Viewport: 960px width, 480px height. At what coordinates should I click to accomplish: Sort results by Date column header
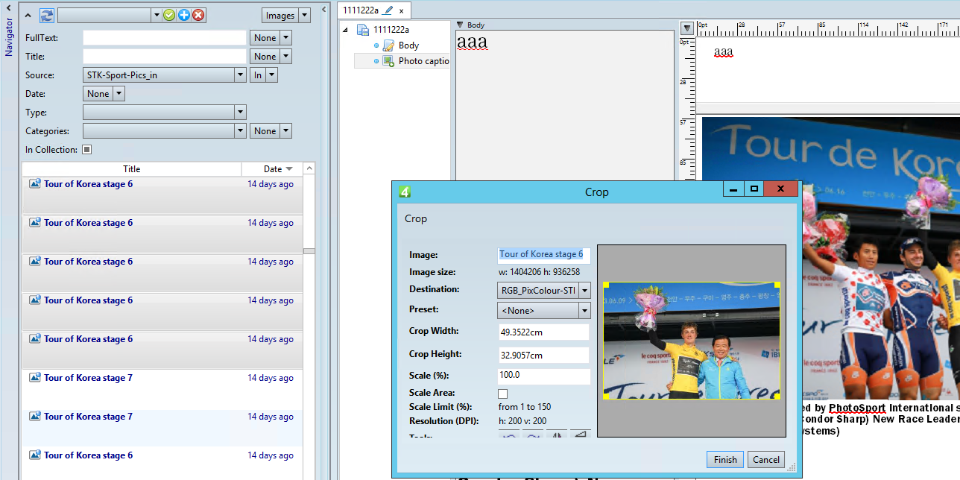[x=272, y=169]
